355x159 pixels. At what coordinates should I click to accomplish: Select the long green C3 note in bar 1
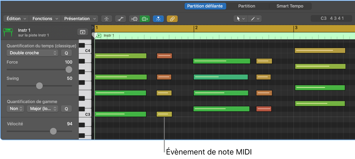(x=120, y=114)
